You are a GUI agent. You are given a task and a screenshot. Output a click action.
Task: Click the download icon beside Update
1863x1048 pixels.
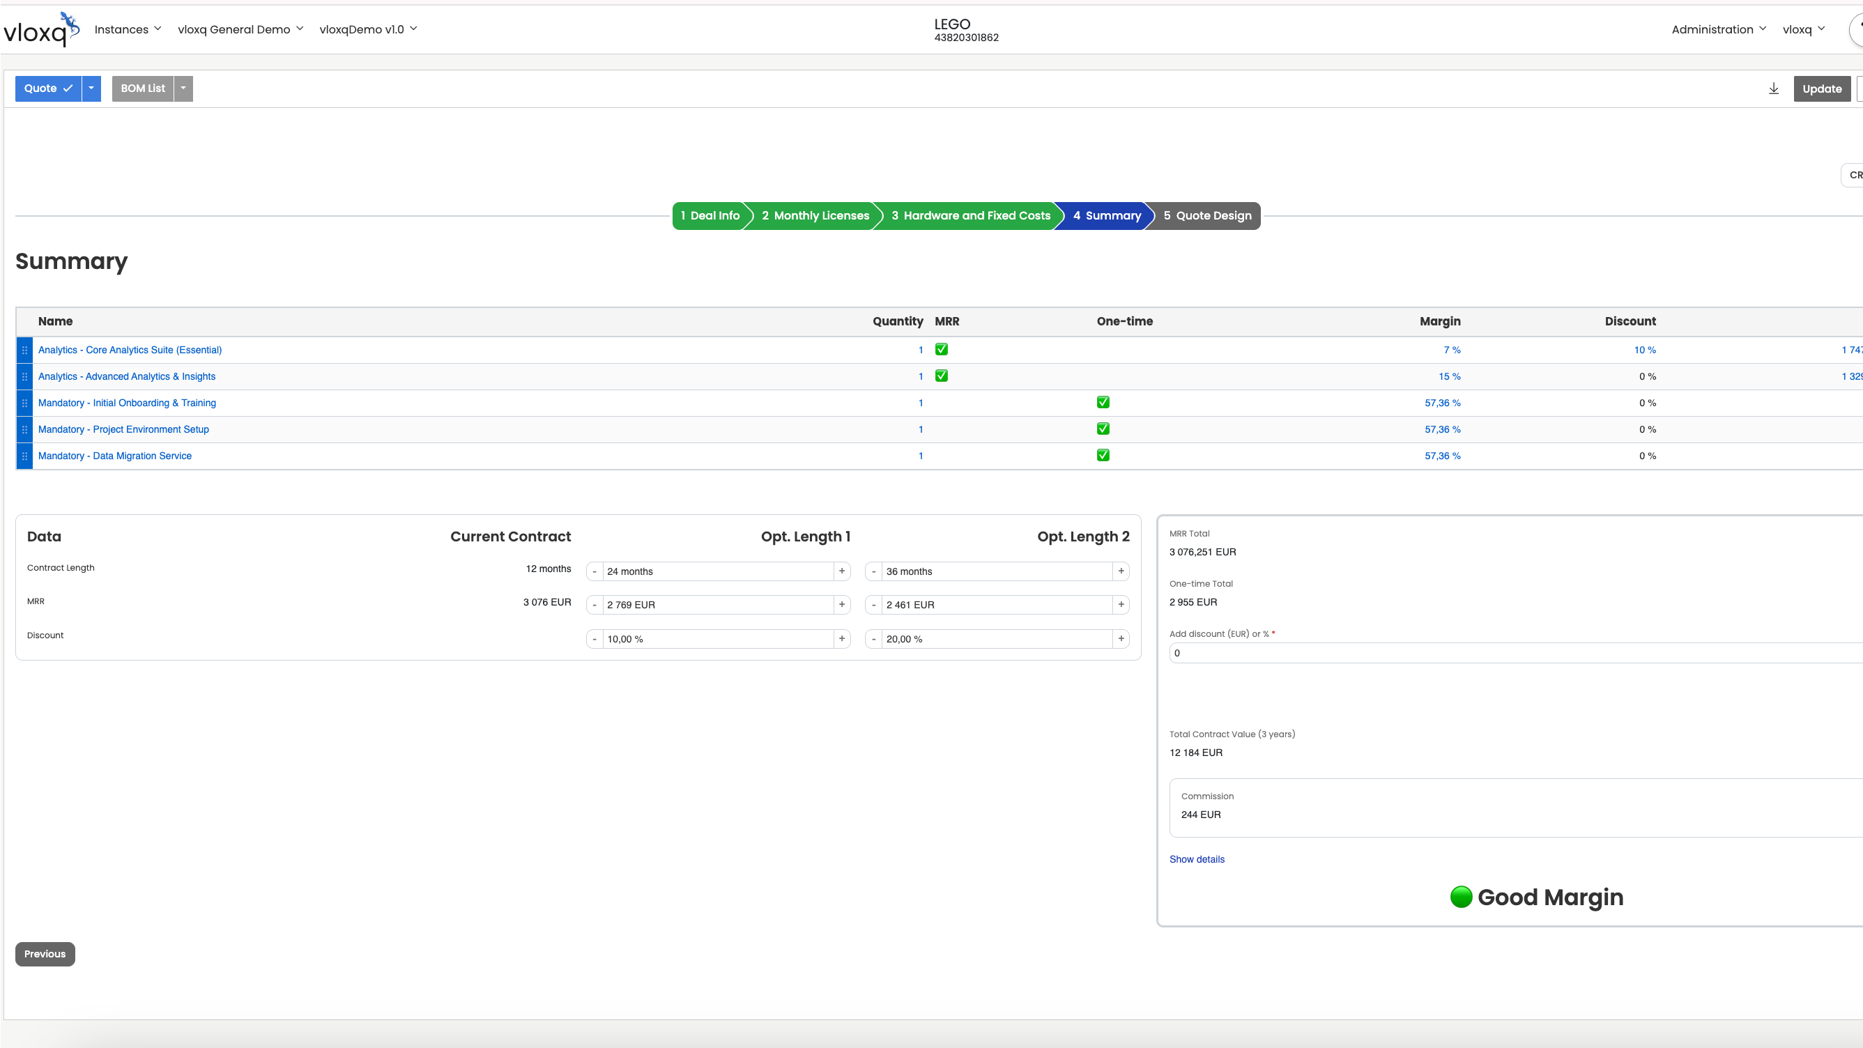1773,89
